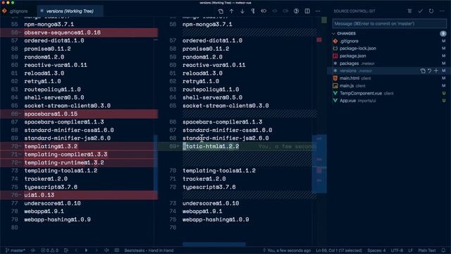Image resolution: width=451 pixels, height=254 pixels.
Task: Click previous track control in status bar
Action: (x=76, y=250)
